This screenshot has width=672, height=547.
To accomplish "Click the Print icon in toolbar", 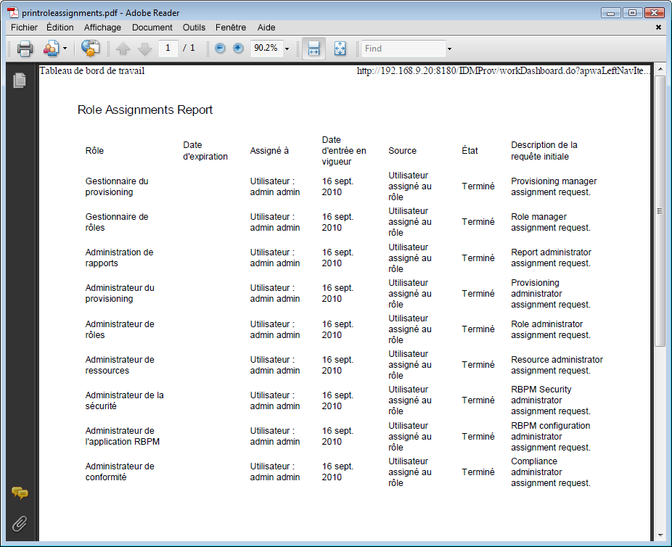I will click(25, 49).
